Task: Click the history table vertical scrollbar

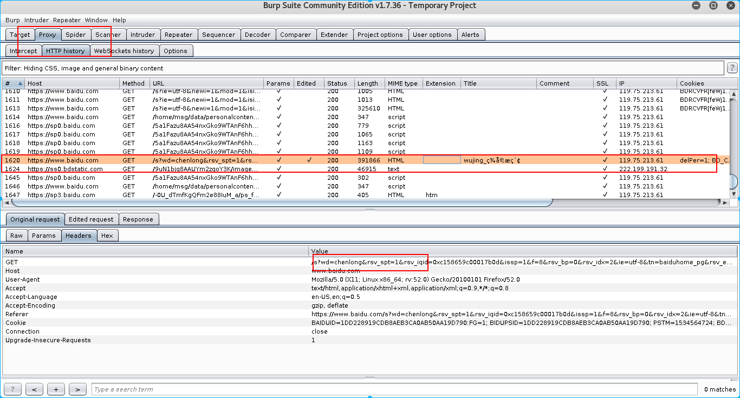Action: tap(734, 182)
